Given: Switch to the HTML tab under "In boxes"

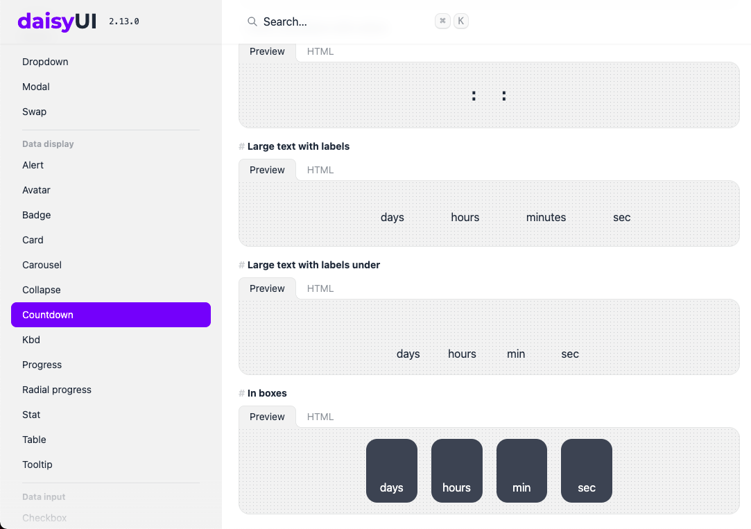Looking at the screenshot, I should click(320, 417).
